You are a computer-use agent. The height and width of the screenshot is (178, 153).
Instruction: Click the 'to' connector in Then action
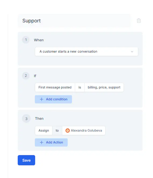pyautogui.click(x=57, y=131)
